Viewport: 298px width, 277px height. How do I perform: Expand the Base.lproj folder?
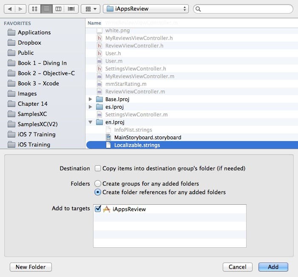90,99
